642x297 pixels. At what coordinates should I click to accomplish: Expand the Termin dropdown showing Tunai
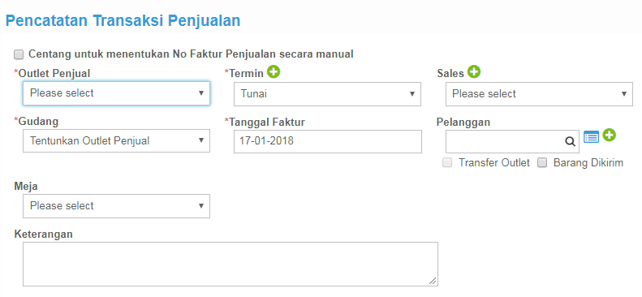click(x=327, y=94)
